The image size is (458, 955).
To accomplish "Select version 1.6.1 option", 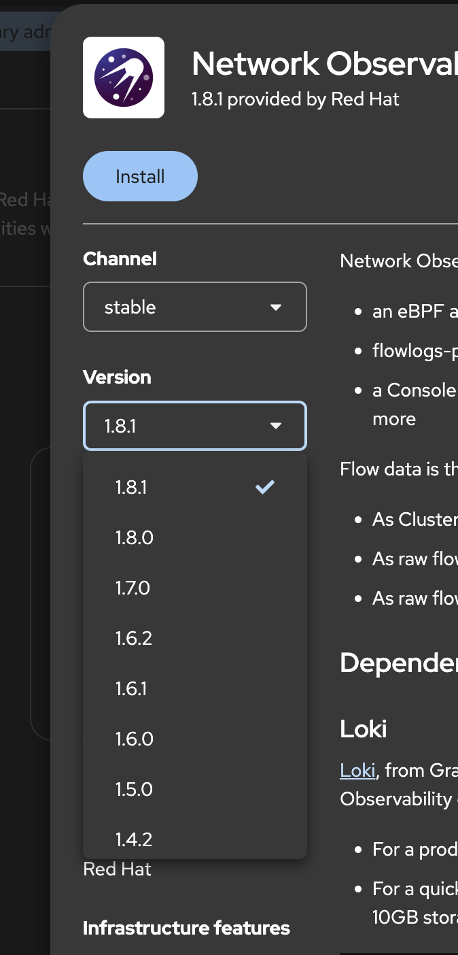I will [x=131, y=689].
